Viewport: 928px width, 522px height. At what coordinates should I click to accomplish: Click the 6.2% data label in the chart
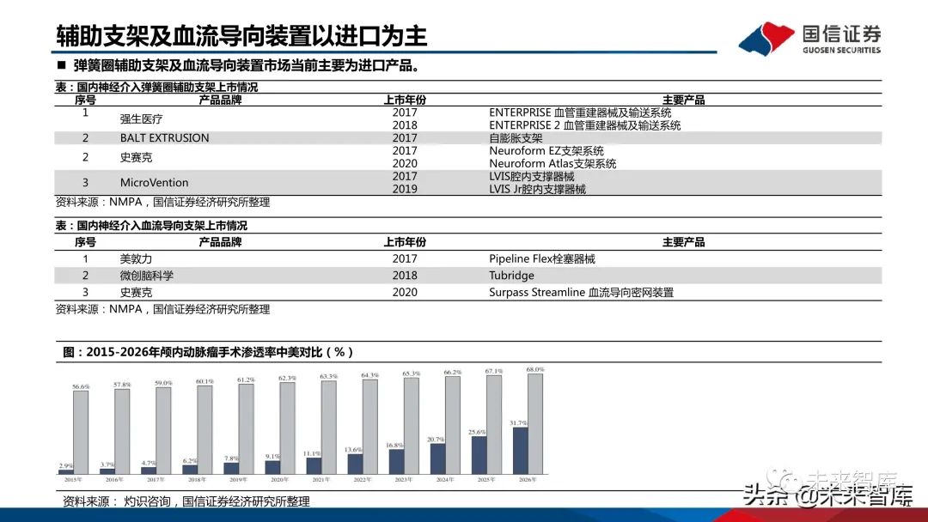(x=190, y=461)
